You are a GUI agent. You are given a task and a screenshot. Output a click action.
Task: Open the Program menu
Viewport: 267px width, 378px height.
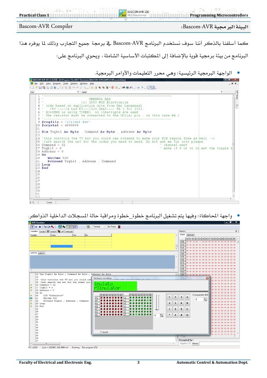[57, 84]
